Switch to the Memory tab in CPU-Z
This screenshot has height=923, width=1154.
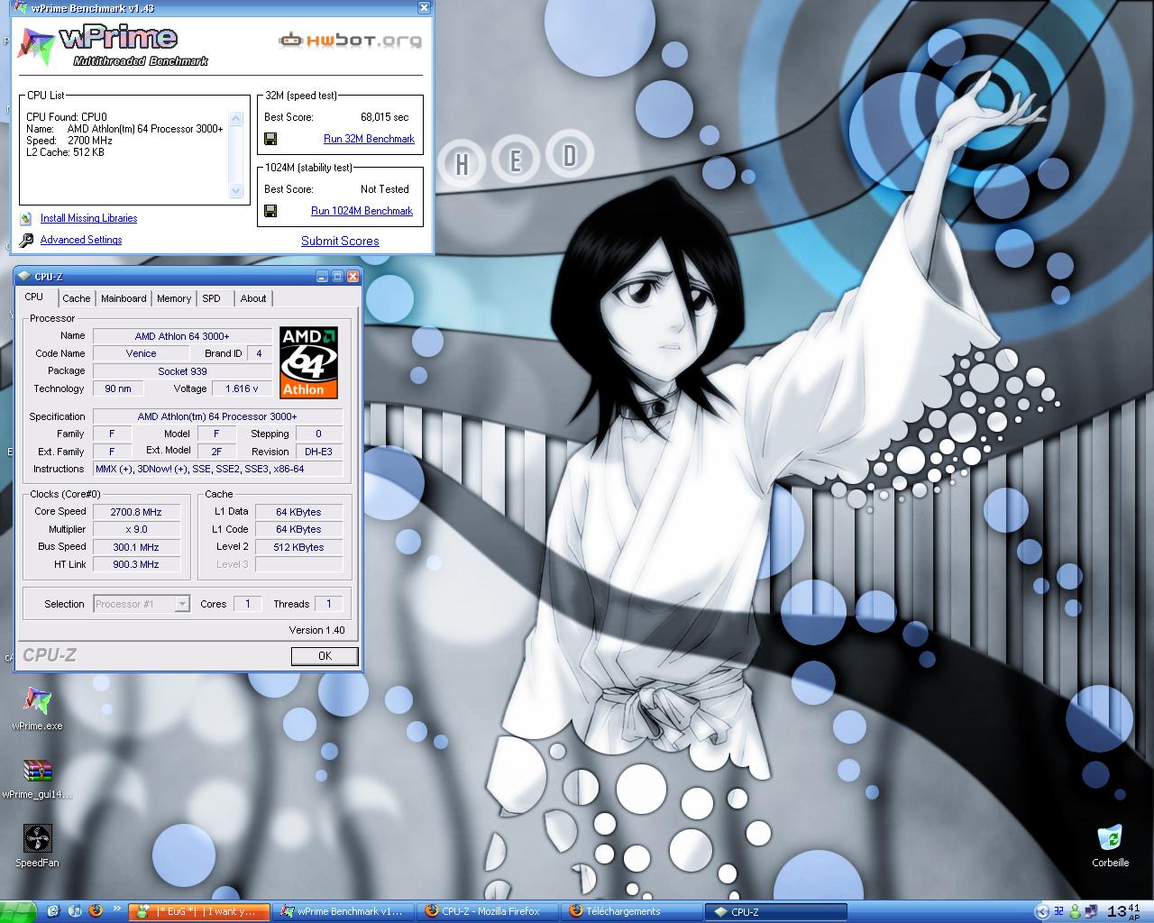[174, 298]
